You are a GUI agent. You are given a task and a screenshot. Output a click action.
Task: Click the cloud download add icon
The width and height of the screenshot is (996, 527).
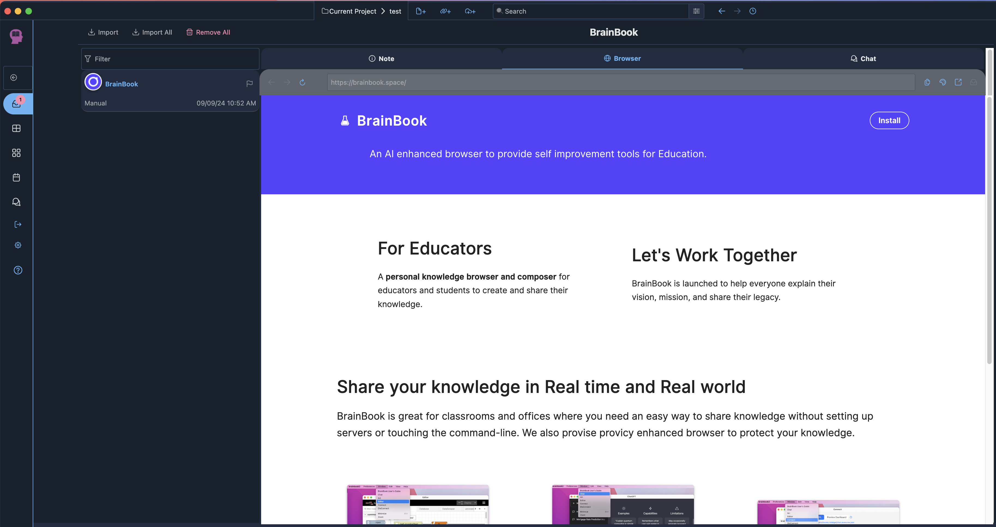tap(470, 11)
